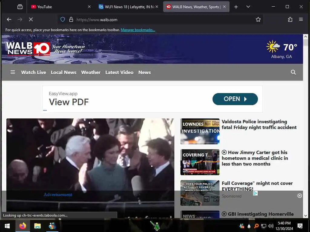Open the Full Coverage sponsored headline
310x232 pixels.
pos(257,186)
